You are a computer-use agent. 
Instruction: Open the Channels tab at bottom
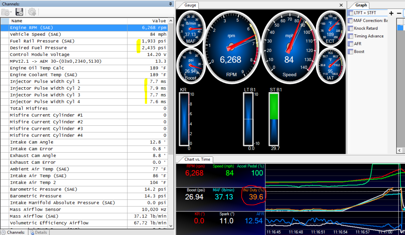[x=13, y=232]
